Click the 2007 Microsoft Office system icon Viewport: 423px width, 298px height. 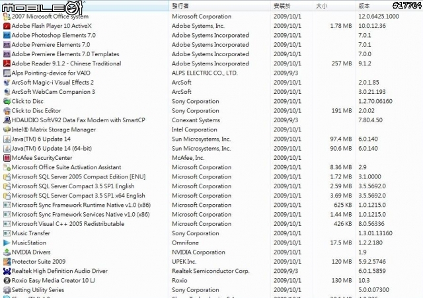coord(7,17)
